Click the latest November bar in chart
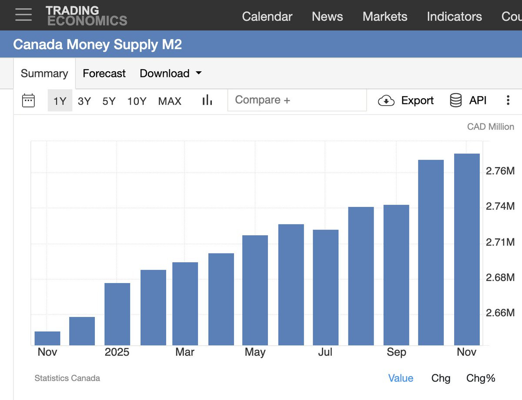This screenshot has width=522, height=400. click(467, 250)
